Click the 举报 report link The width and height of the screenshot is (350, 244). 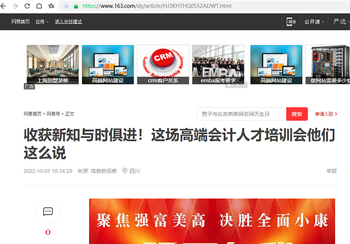[x=331, y=171]
